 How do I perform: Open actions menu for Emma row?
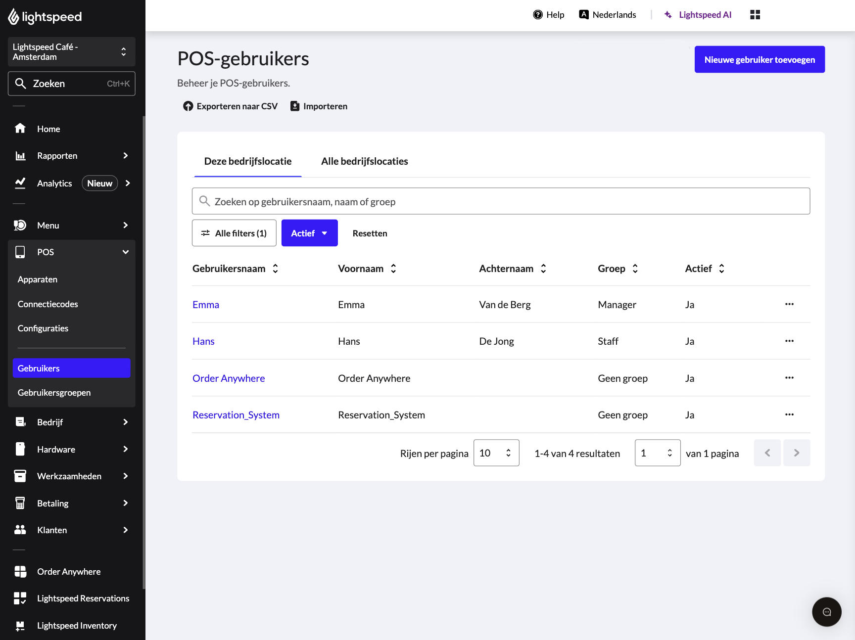(789, 304)
